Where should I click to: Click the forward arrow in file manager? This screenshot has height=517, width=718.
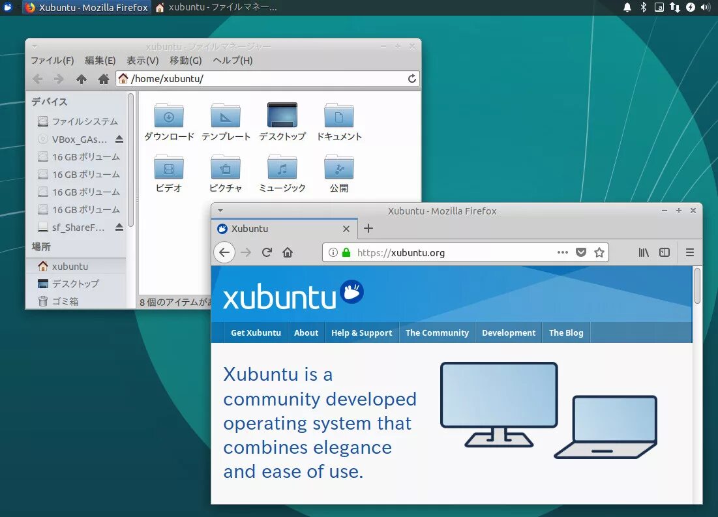click(x=59, y=80)
